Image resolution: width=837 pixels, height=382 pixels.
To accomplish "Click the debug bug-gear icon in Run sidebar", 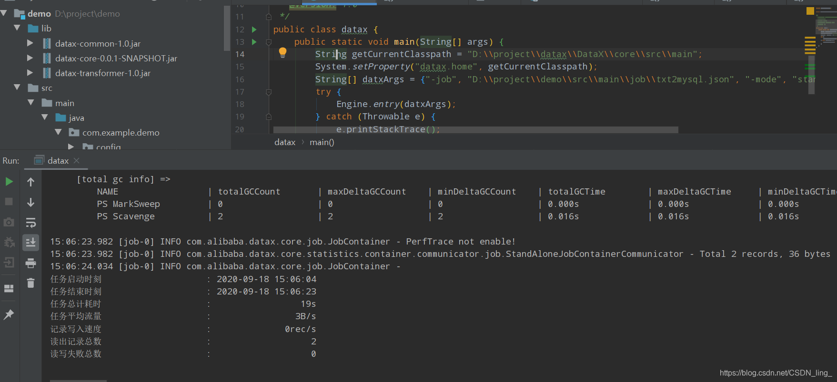I will 9,242.
